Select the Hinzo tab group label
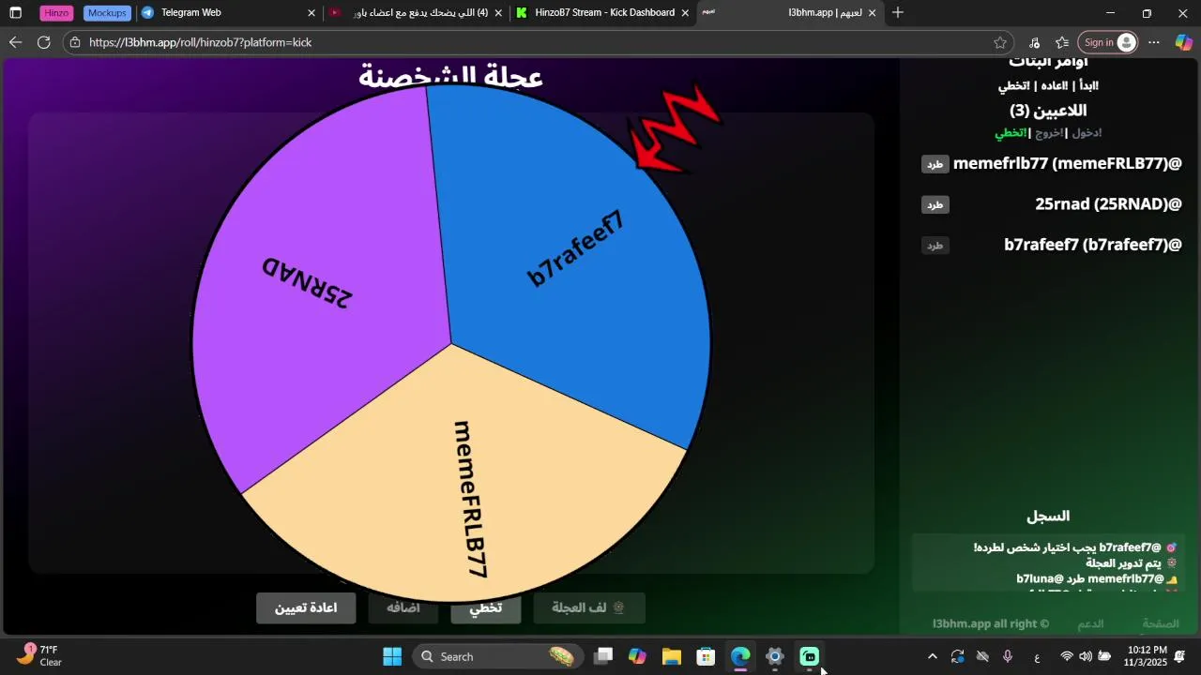The width and height of the screenshot is (1201, 675). click(56, 13)
